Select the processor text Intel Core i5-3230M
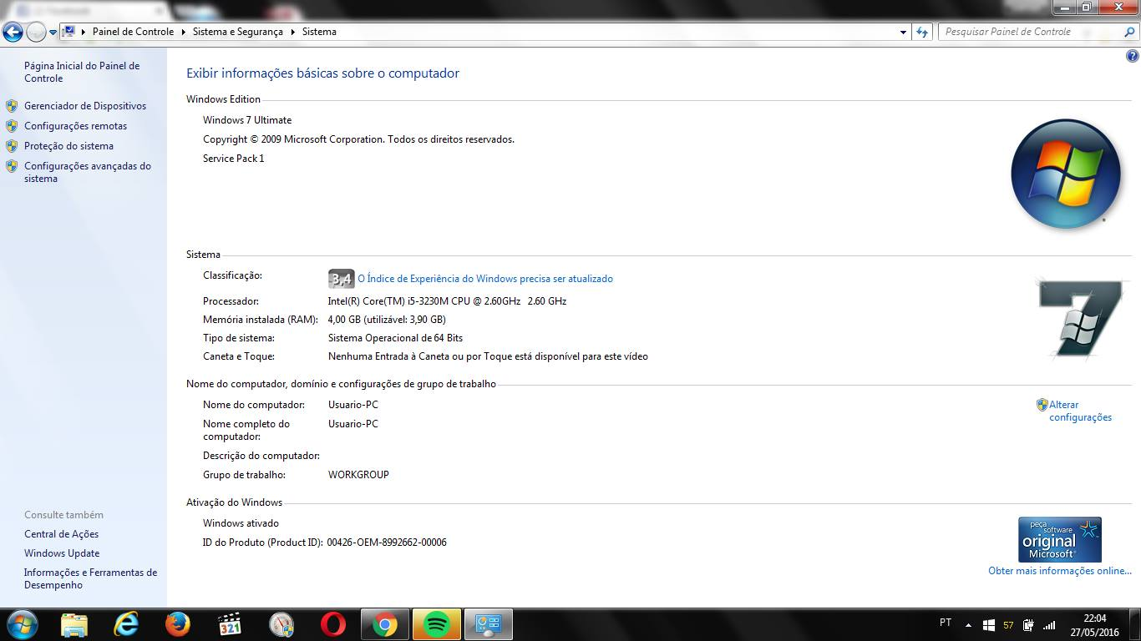 447,301
